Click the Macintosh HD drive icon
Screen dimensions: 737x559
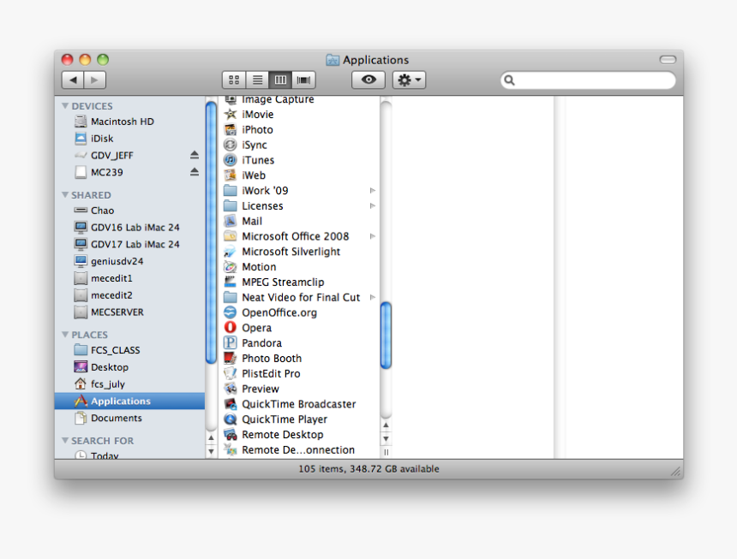(x=81, y=122)
